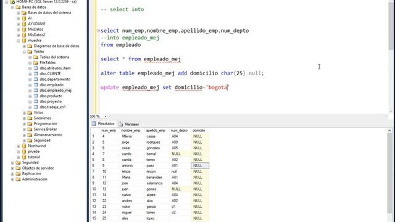Screen dimensions: 395x222
Task: Switch to the Resultados tab
Action: 103,124
